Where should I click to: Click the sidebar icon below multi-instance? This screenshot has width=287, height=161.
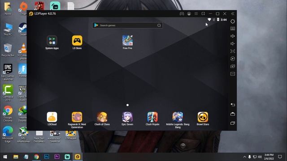(x=233, y=74)
